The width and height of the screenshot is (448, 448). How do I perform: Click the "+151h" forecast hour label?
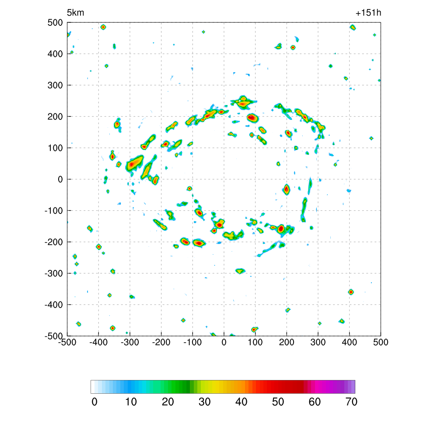[368, 13]
